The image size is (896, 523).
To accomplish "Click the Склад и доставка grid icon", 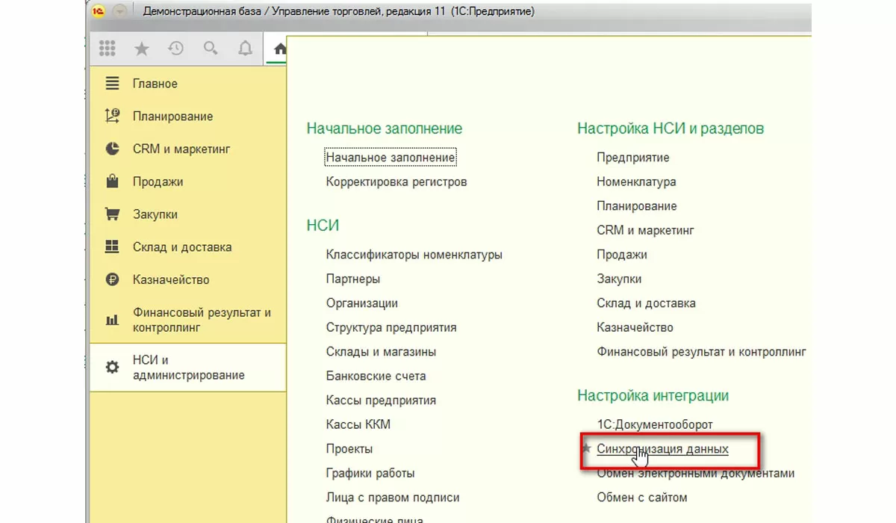I will 112,247.
